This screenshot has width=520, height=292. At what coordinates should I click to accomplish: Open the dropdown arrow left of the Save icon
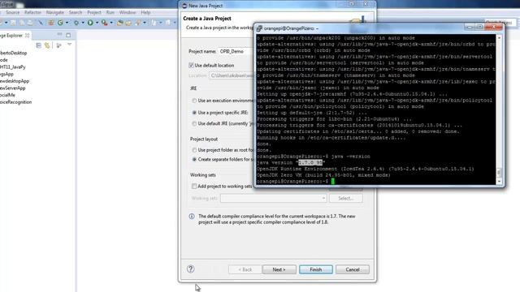coord(6,23)
